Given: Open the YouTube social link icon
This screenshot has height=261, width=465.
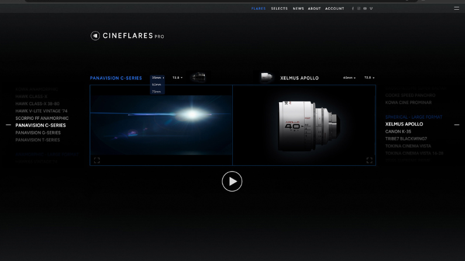Looking at the screenshot, I should [x=365, y=9].
